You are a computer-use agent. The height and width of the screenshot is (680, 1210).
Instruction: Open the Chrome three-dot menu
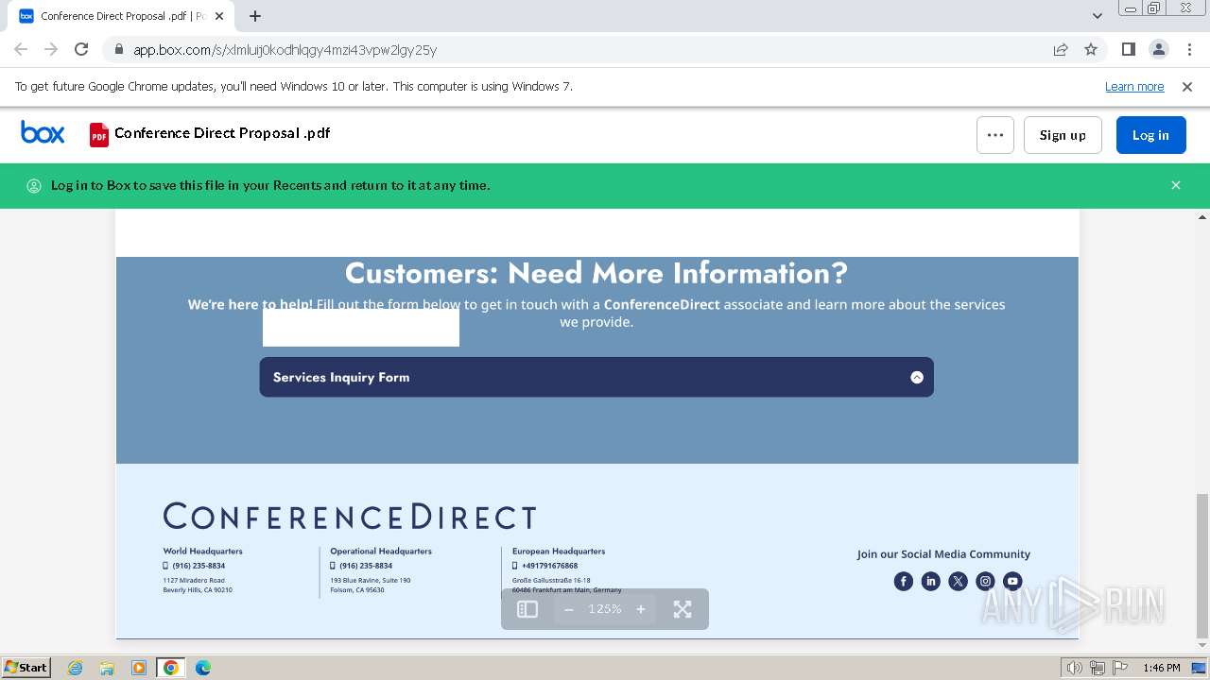(x=1188, y=49)
